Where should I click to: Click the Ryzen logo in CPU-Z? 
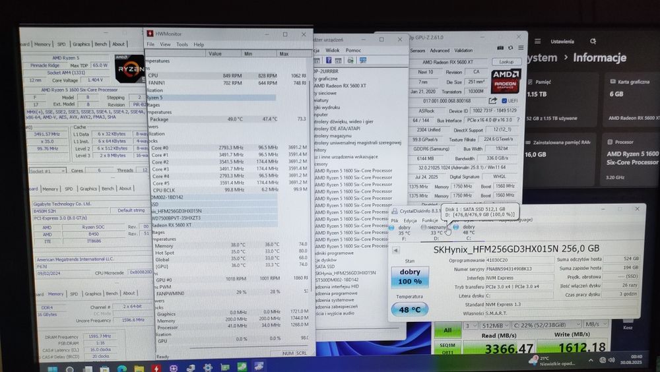pyautogui.click(x=129, y=68)
